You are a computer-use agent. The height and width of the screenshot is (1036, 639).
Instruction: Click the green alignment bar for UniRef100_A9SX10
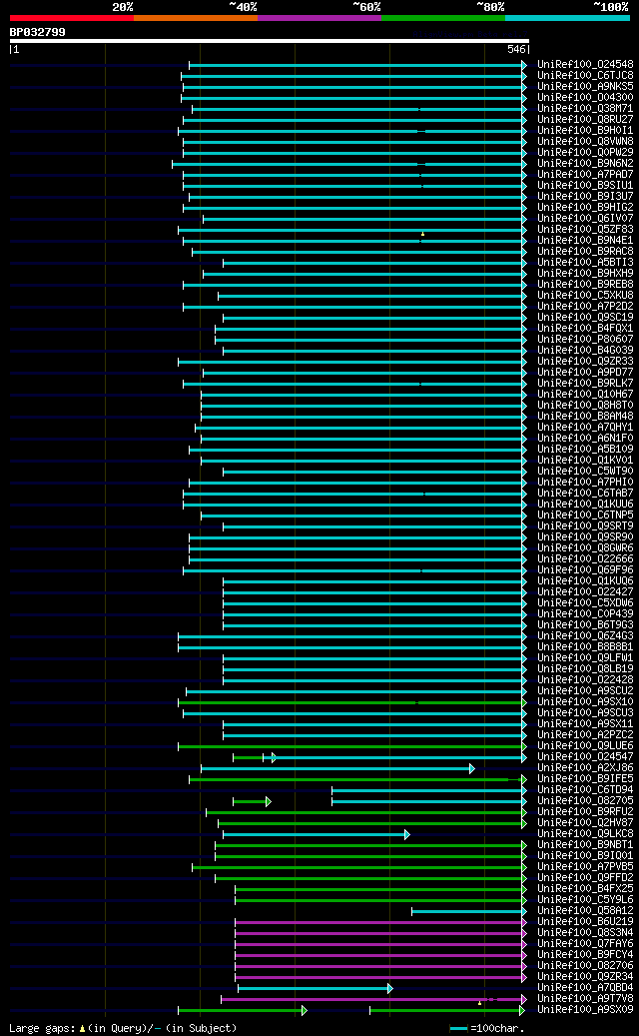point(352,702)
